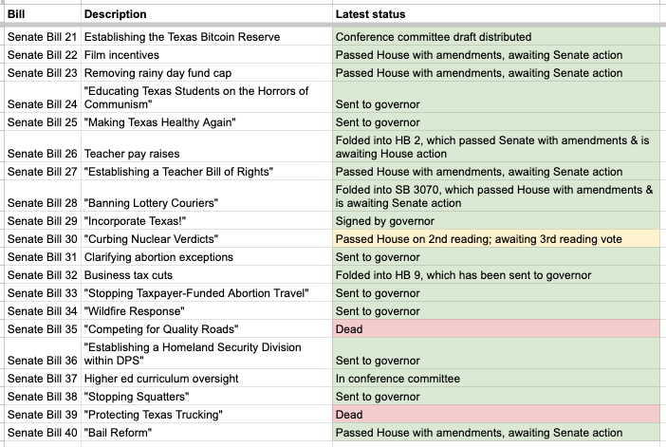Click the red "Dead" cell for Senate Bill 35
Image resolution: width=666 pixels, height=447 pixels.
point(496,329)
